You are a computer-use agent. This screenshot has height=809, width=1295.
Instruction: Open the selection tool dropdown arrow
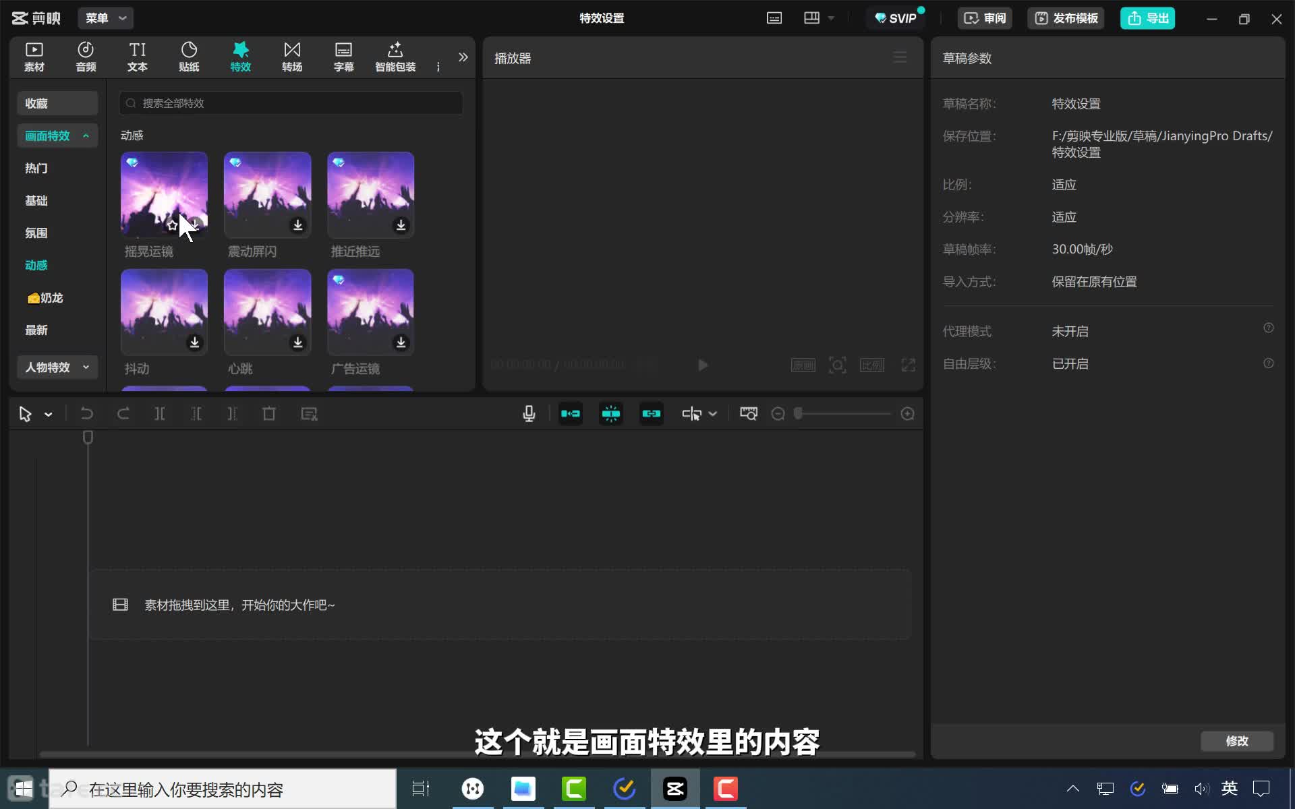click(x=48, y=415)
